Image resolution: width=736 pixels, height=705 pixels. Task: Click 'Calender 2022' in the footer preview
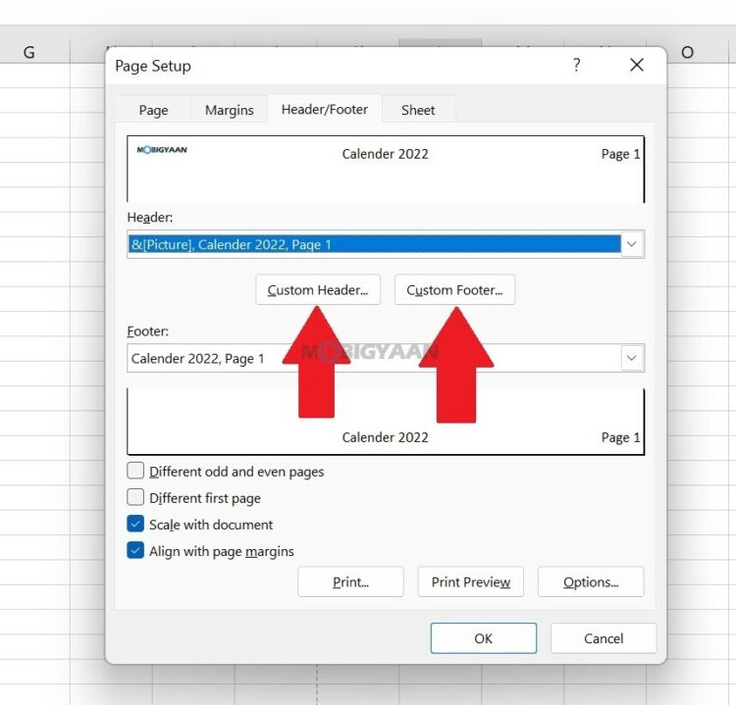click(x=385, y=437)
